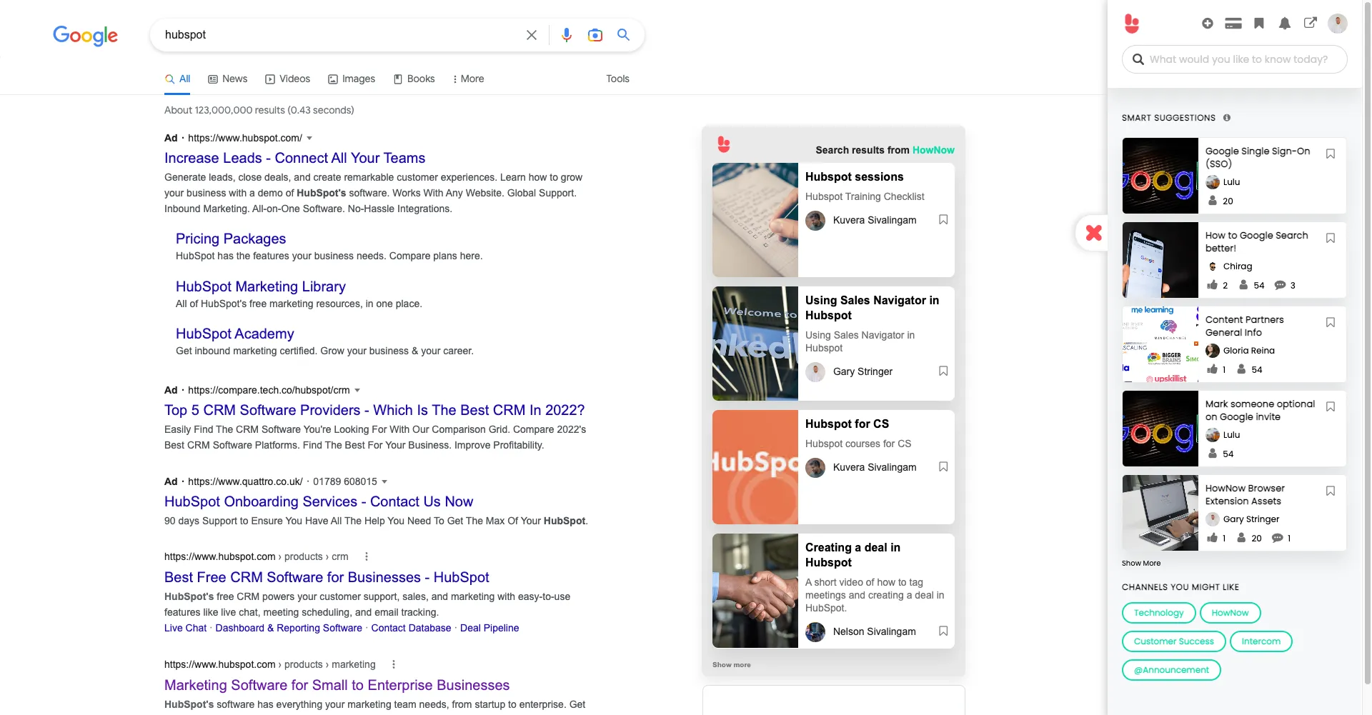
Task: Close HowNow sidebar with red X
Action: click(x=1093, y=233)
